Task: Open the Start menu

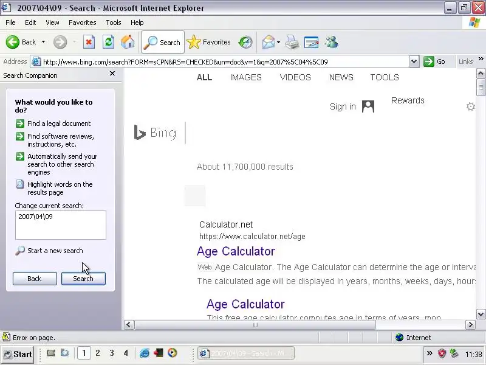Action: point(18,354)
